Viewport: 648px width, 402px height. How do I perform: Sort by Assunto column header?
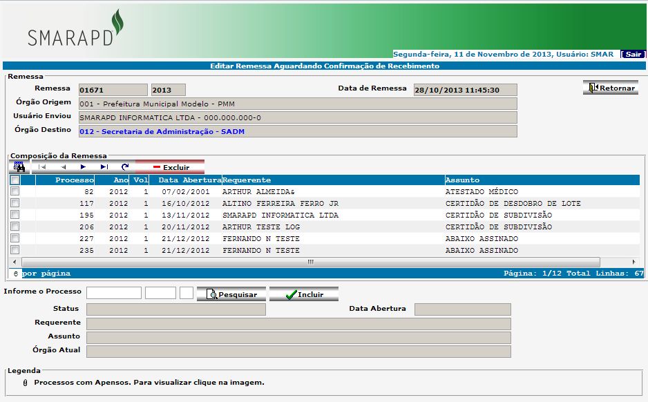tap(542, 180)
